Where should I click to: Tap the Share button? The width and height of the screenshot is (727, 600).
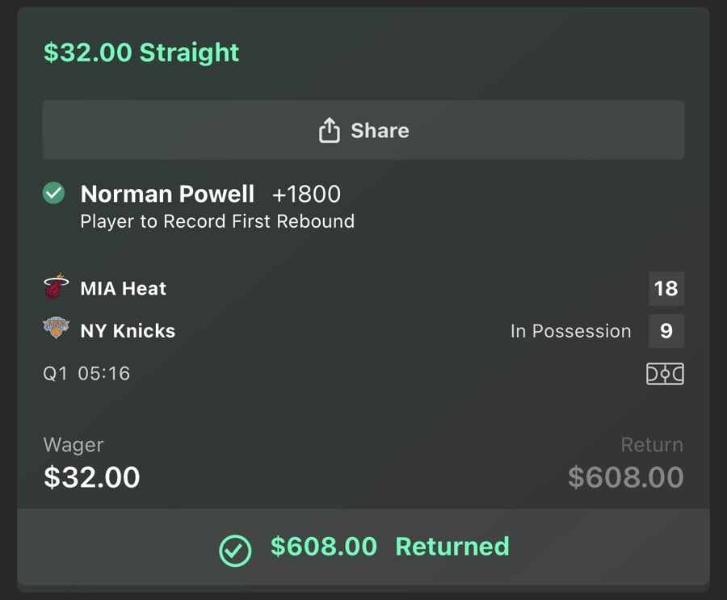(363, 129)
